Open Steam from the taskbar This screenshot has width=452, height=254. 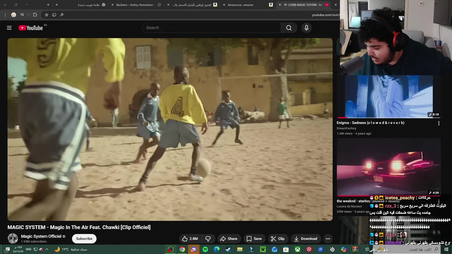[228, 249]
